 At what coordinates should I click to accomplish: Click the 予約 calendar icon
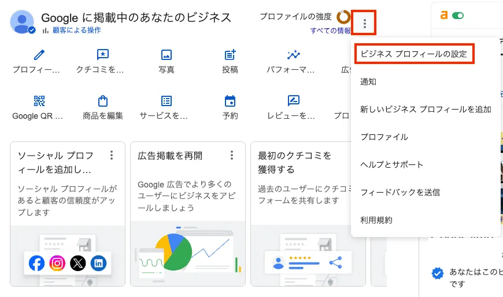[230, 101]
